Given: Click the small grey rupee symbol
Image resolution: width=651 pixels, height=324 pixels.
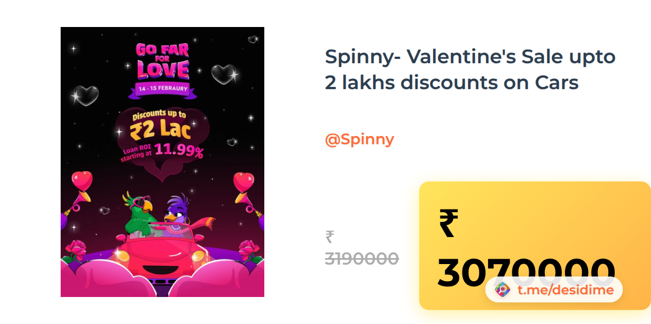Looking at the screenshot, I should click(x=329, y=237).
